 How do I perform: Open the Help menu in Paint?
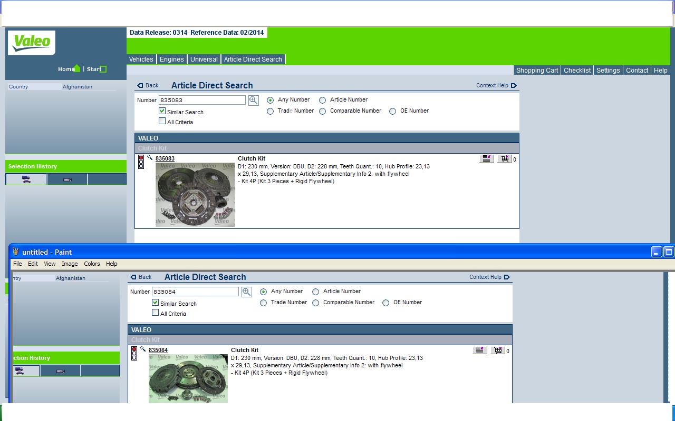point(111,264)
